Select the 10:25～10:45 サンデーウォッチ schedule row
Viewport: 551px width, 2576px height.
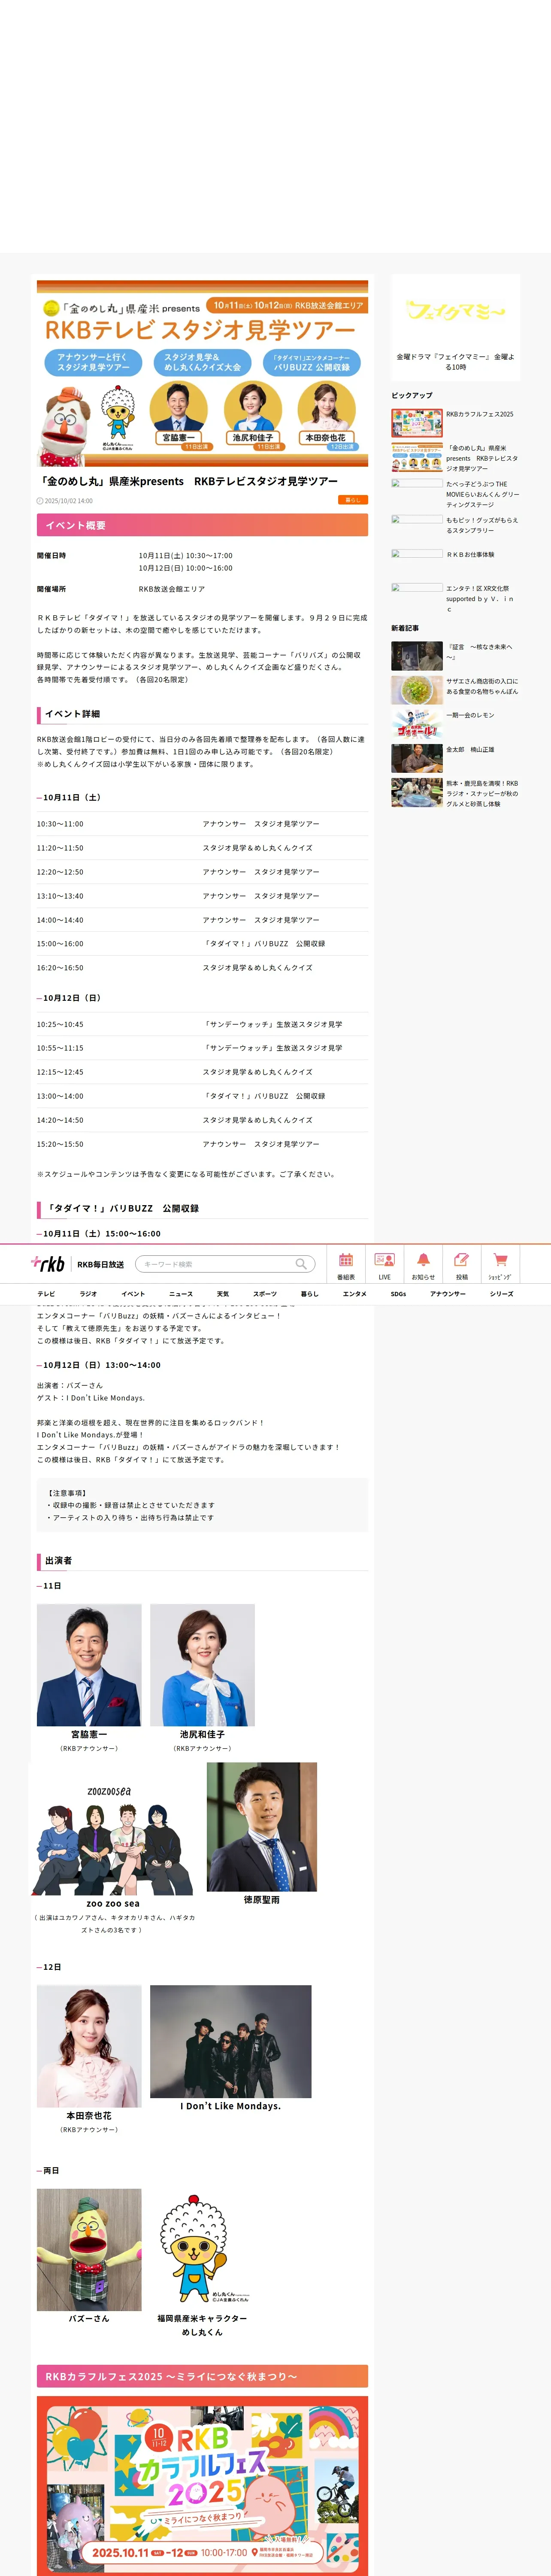click(x=202, y=1024)
